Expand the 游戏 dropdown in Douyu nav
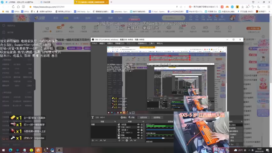272x153 pixels. click(99, 18)
